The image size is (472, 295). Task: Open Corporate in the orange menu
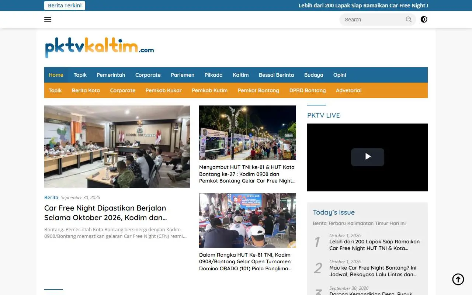click(123, 90)
